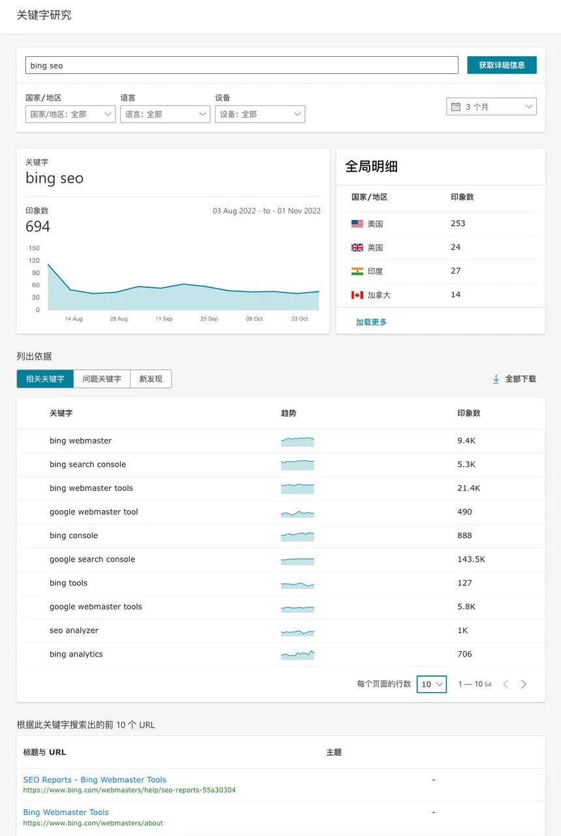Click the 美国 country row label
The image size is (561, 836).
(375, 224)
